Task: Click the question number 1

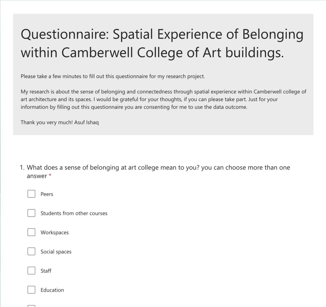Action: [x=22, y=168]
